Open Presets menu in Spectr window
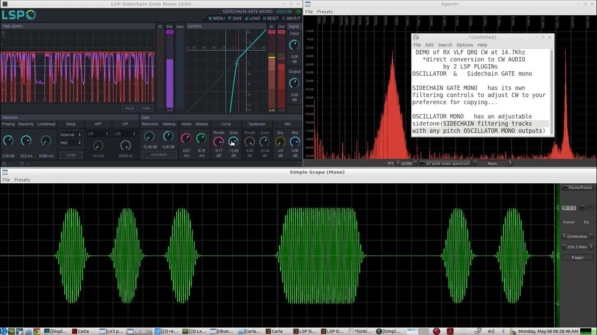The width and height of the screenshot is (597, 335). point(325,12)
